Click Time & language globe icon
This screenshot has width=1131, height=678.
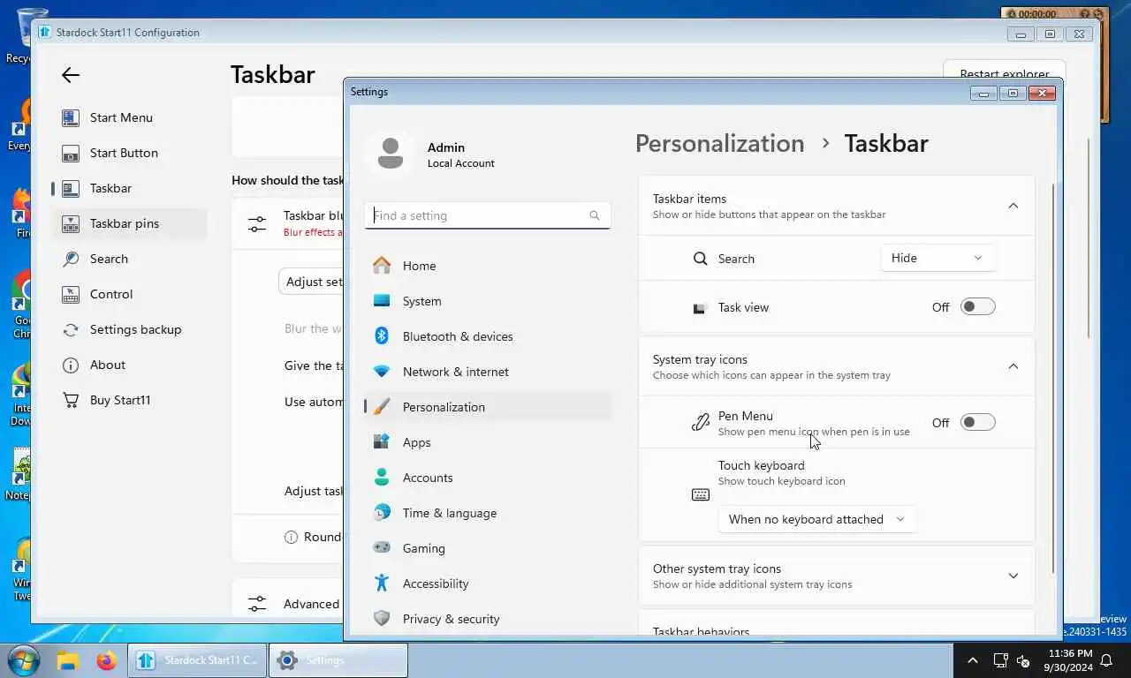382,512
